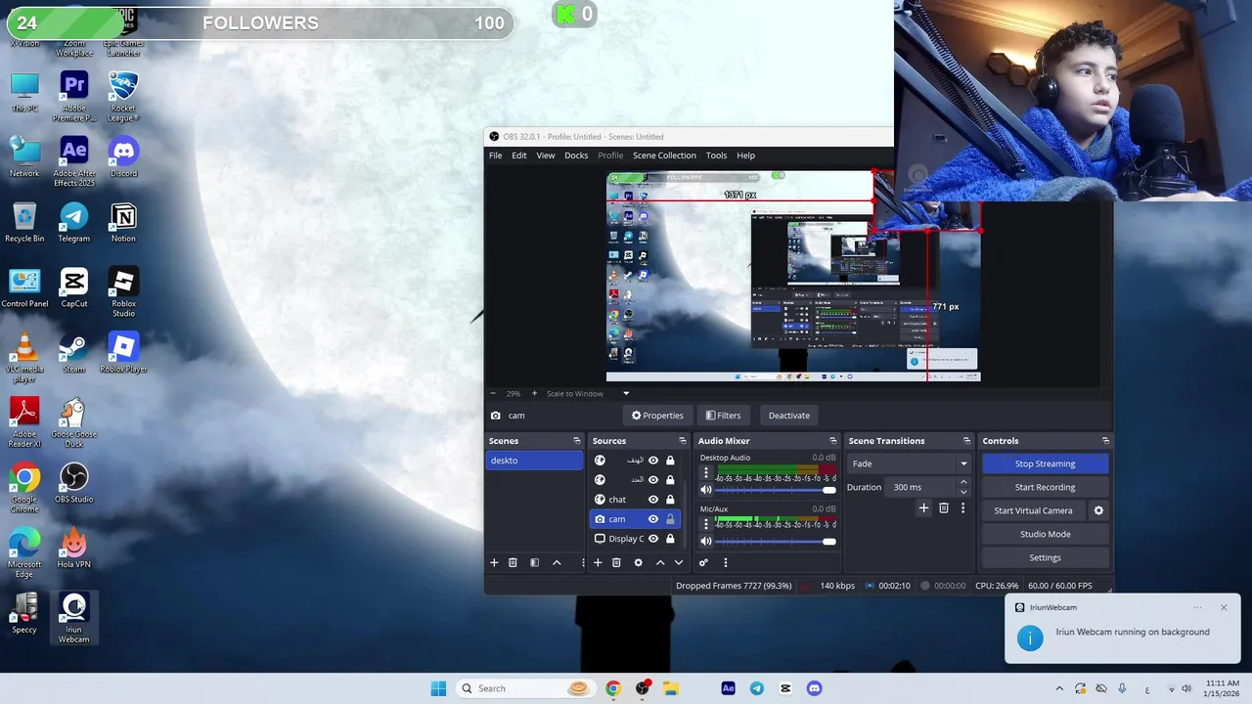This screenshot has height=704, width=1252.
Task: Open preview scale dropdown arrow
Action: (626, 393)
